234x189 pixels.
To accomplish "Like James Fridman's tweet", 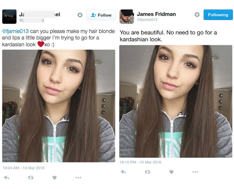I will [x=172, y=172].
